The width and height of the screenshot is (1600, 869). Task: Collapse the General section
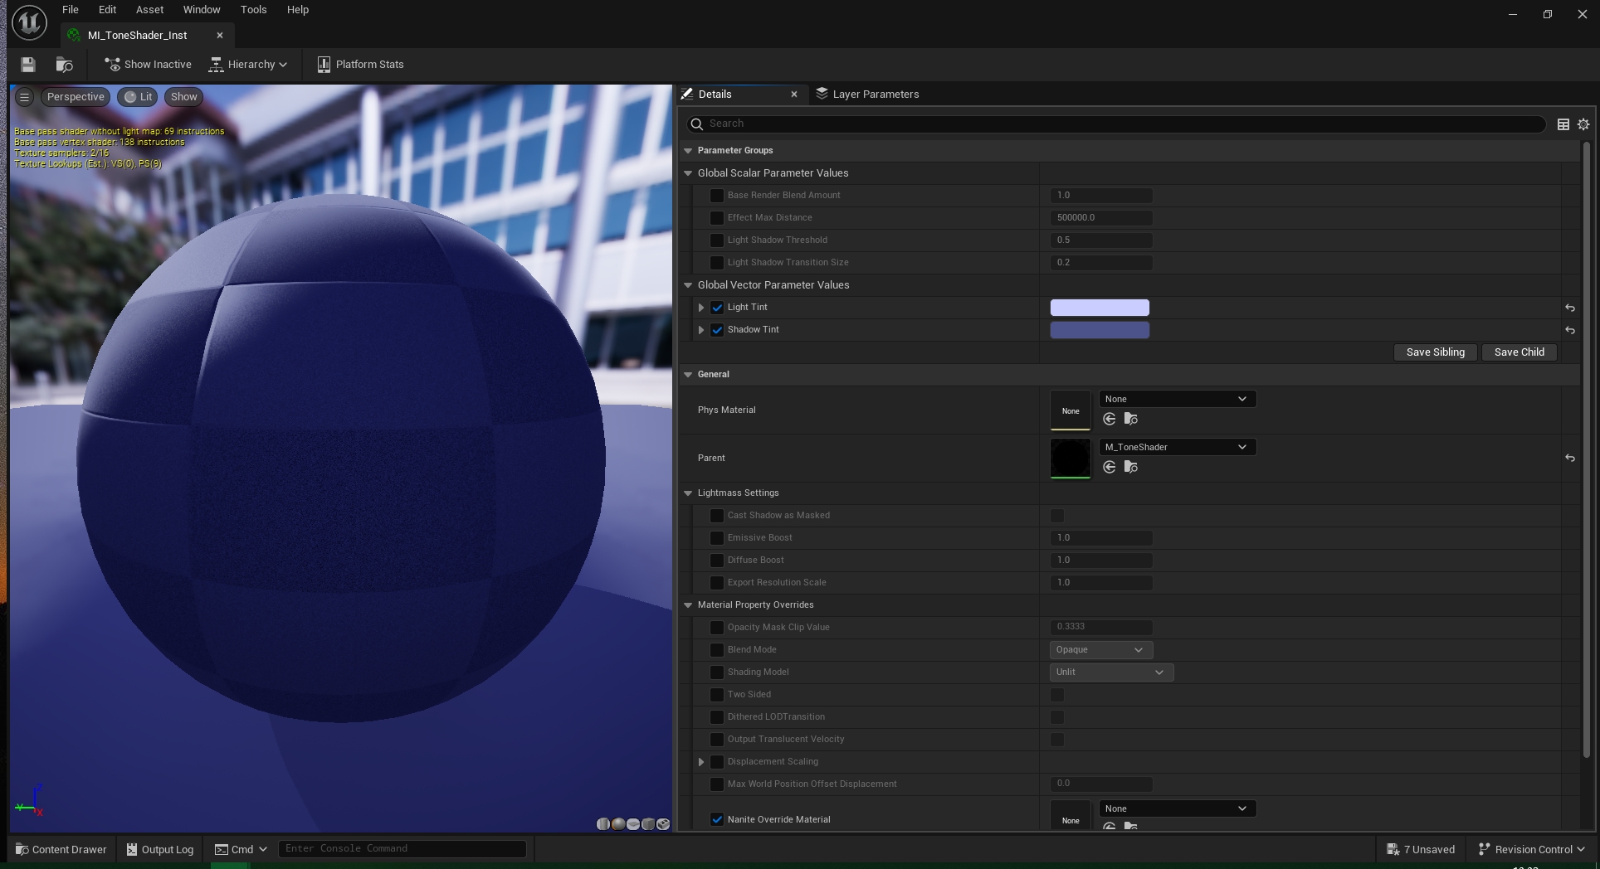(x=688, y=375)
